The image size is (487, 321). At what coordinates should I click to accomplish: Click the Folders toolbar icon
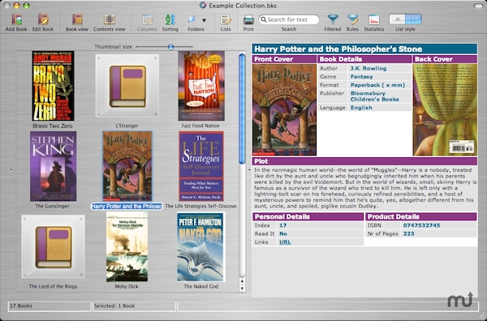click(192, 19)
